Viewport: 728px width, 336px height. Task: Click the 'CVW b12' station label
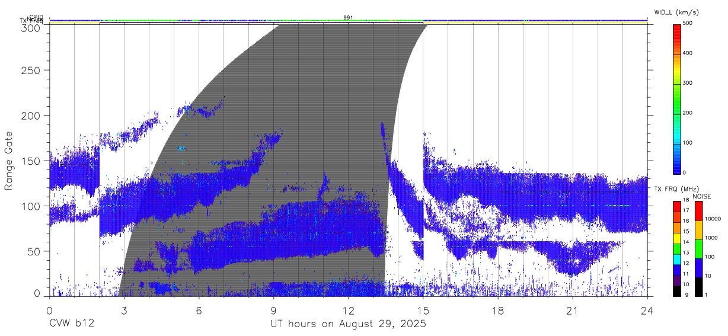coord(72,324)
